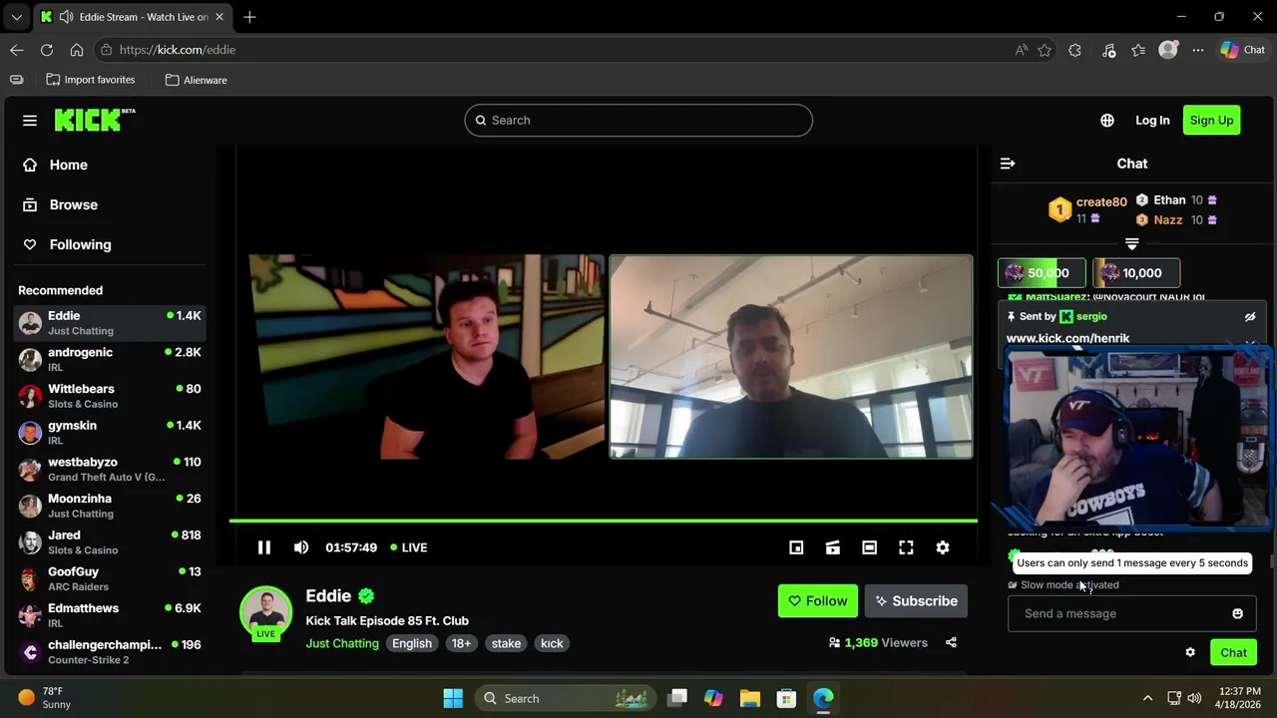
Task: Open the language globe selector
Action: coord(1107,120)
